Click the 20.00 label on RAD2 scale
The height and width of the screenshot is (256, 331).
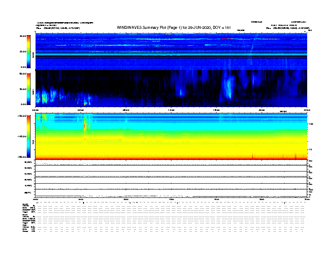point(23,51)
